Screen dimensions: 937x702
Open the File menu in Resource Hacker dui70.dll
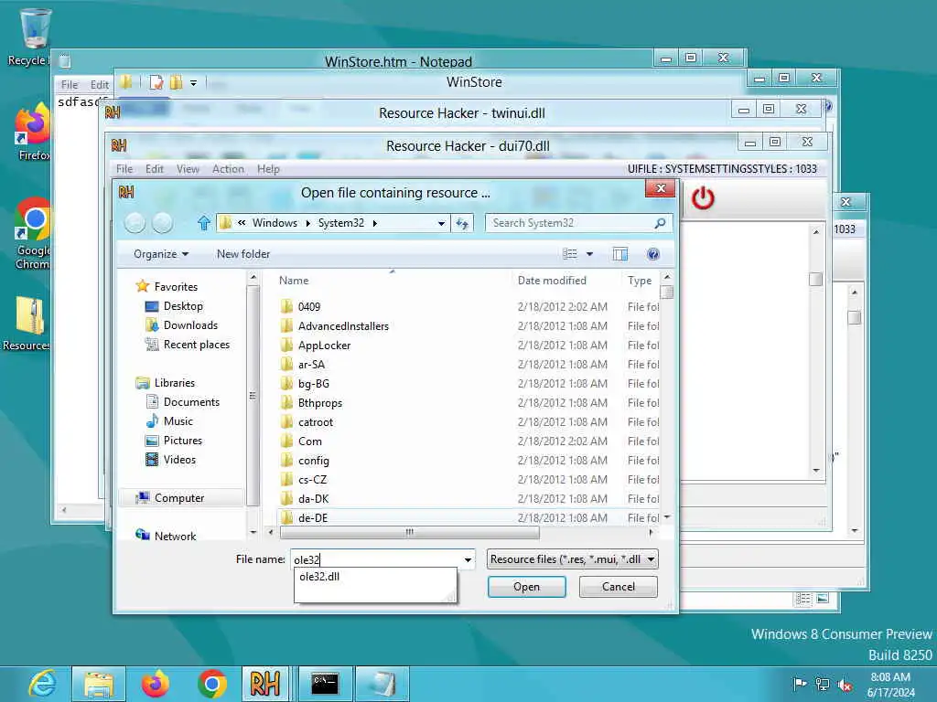tap(124, 169)
